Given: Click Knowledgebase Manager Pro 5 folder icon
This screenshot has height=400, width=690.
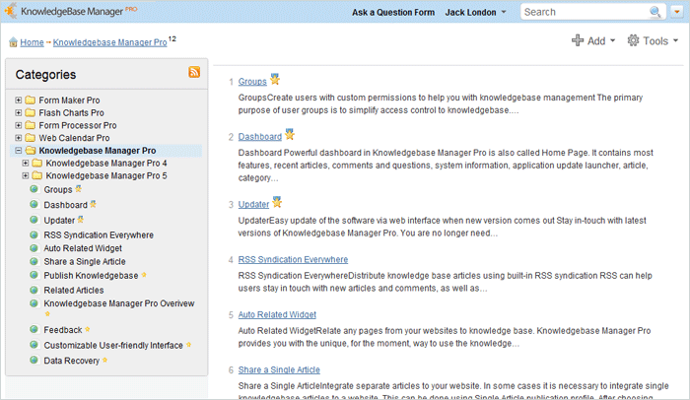Looking at the screenshot, I should (37, 175).
